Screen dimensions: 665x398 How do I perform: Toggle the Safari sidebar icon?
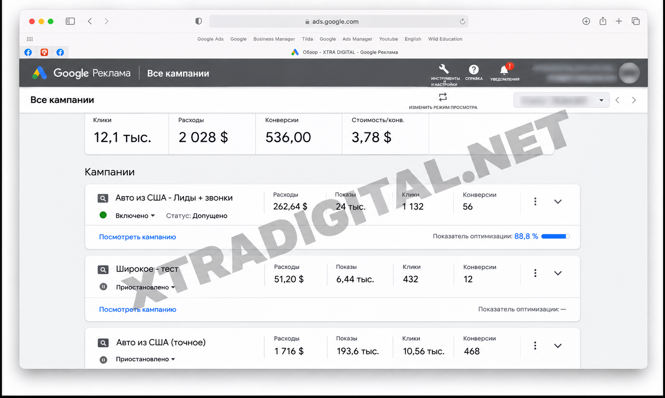point(70,21)
